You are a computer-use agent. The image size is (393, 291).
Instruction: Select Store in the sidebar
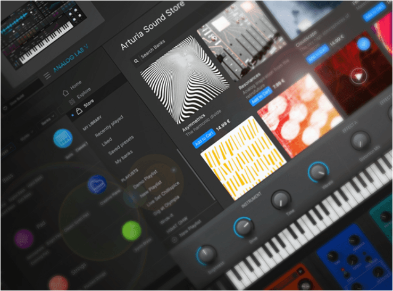[x=89, y=103]
